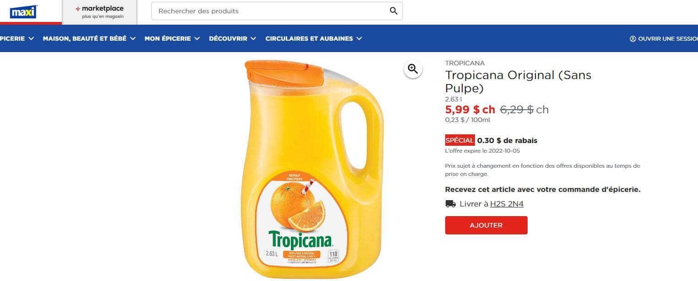This screenshot has height=281, width=698.
Task: Add Tropicana to cart with Ajouter
Action: 486,225
